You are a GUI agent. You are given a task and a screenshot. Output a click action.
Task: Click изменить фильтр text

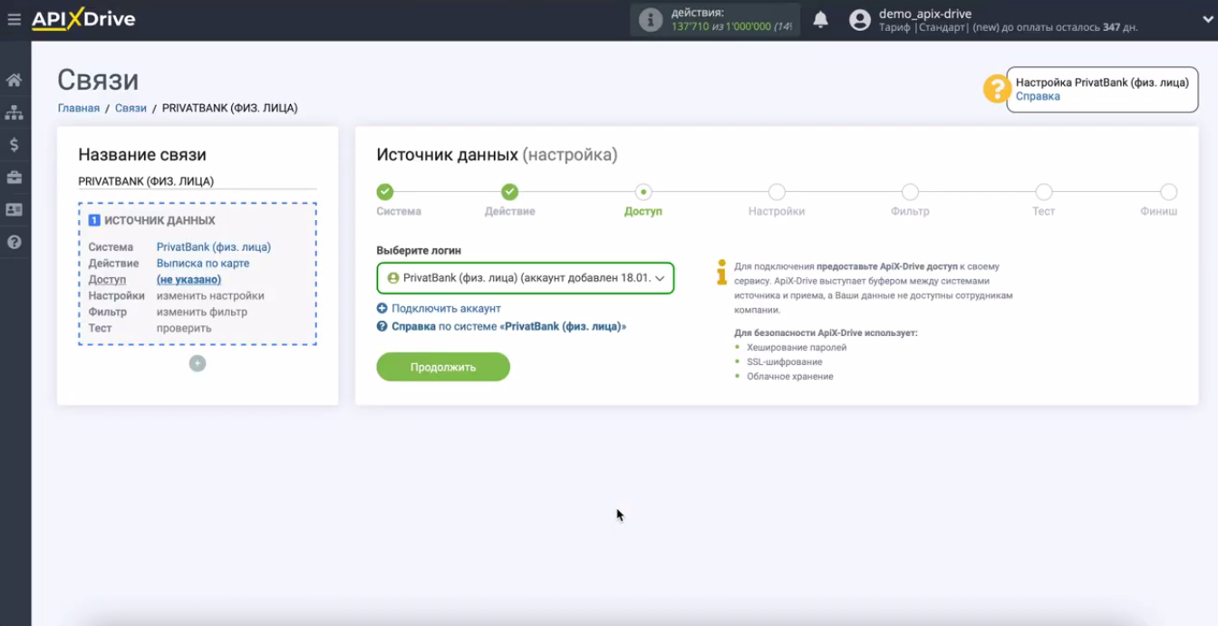pyautogui.click(x=202, y=312)
